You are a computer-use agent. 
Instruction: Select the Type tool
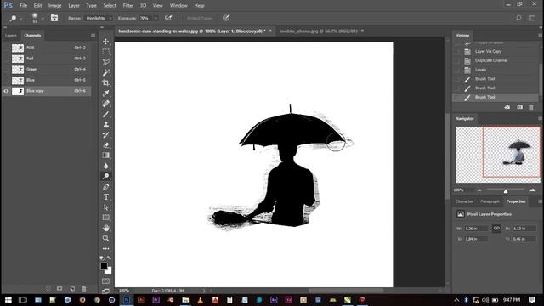click(105, 197)
